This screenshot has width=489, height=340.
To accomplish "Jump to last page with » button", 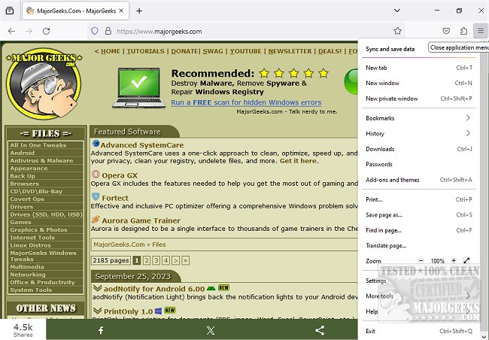I will coord(186,260).
